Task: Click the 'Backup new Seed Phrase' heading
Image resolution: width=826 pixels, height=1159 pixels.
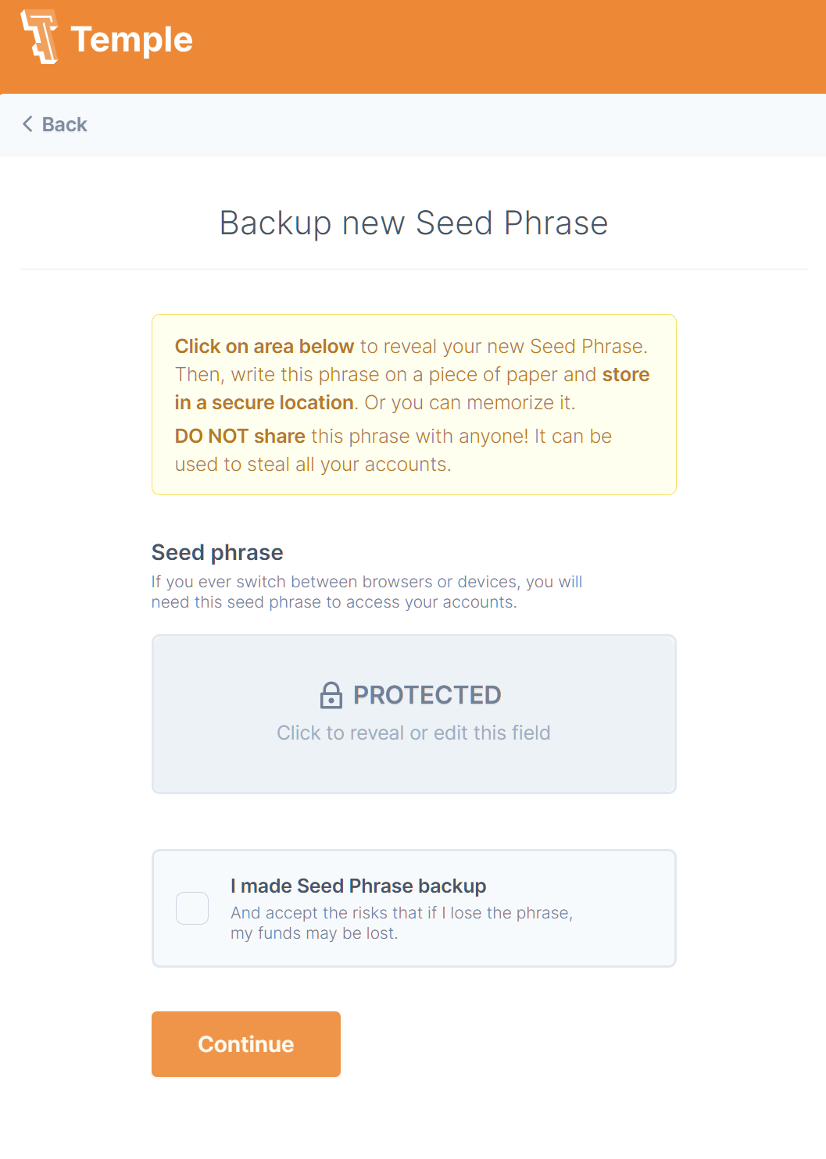Action: click(413, 223)
